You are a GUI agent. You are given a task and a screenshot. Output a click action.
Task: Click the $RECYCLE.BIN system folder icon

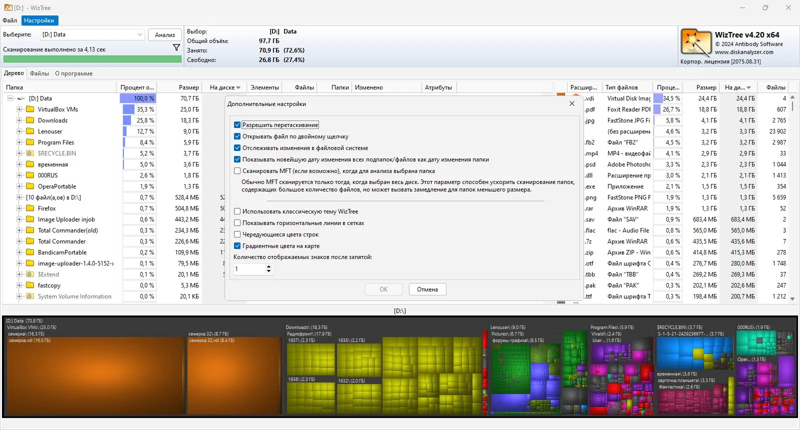[x=30, y=153]
